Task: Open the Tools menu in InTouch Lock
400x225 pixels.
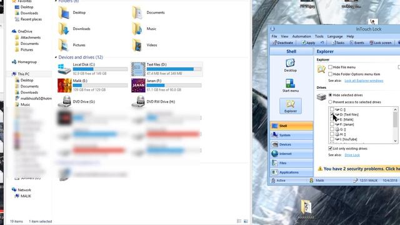Action: pyautogui.click(x=319, y=36)
